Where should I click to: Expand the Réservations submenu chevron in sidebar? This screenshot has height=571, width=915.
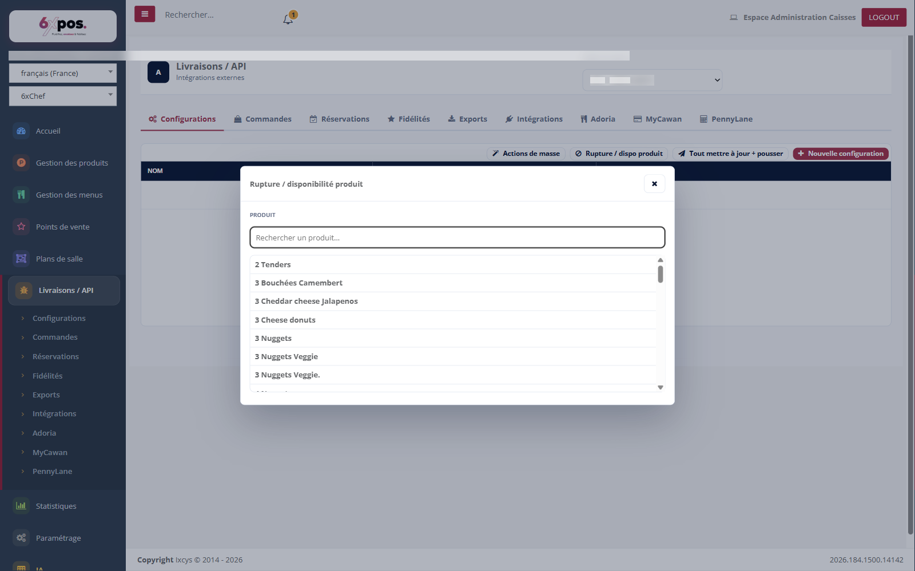[23, 357]
